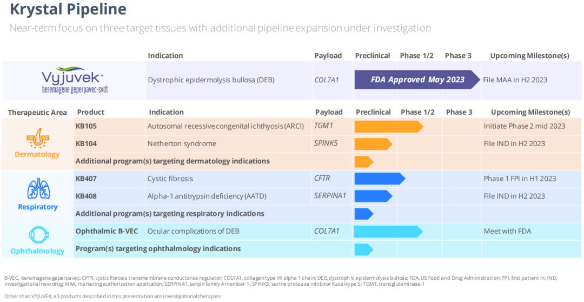The width and height of the screenshot is (584, 302).
Task: Click the SERPINA1 payload text
Action: (331, 196)
